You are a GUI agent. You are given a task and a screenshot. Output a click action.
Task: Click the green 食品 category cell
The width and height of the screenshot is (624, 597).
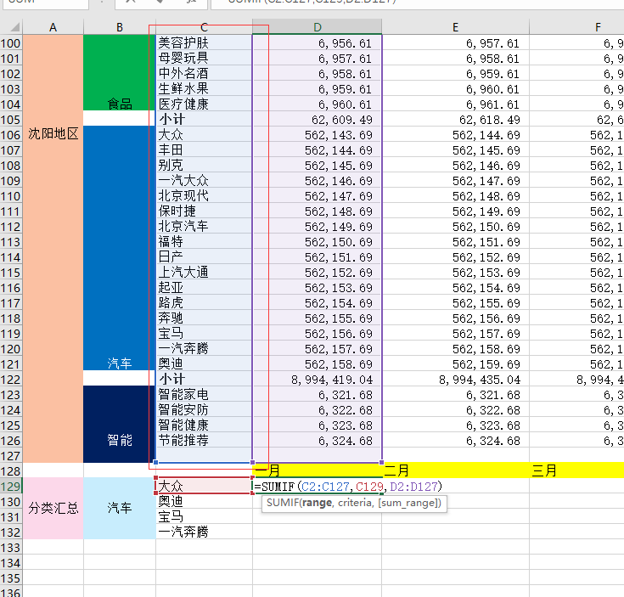click(x=120, y=72)
